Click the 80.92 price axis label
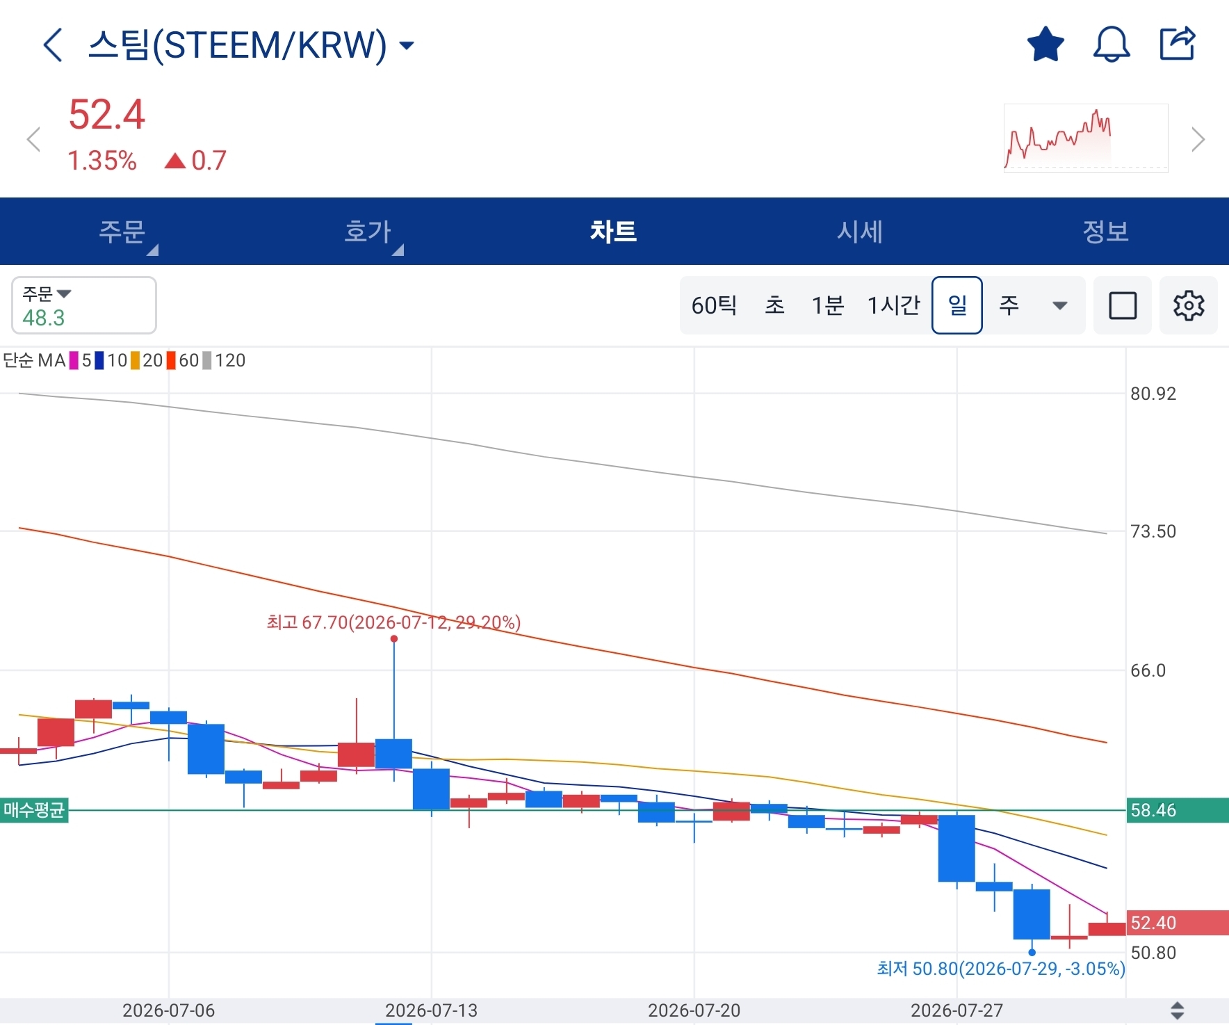This screenshot has height=1025, width=1229. point(1153,394)
